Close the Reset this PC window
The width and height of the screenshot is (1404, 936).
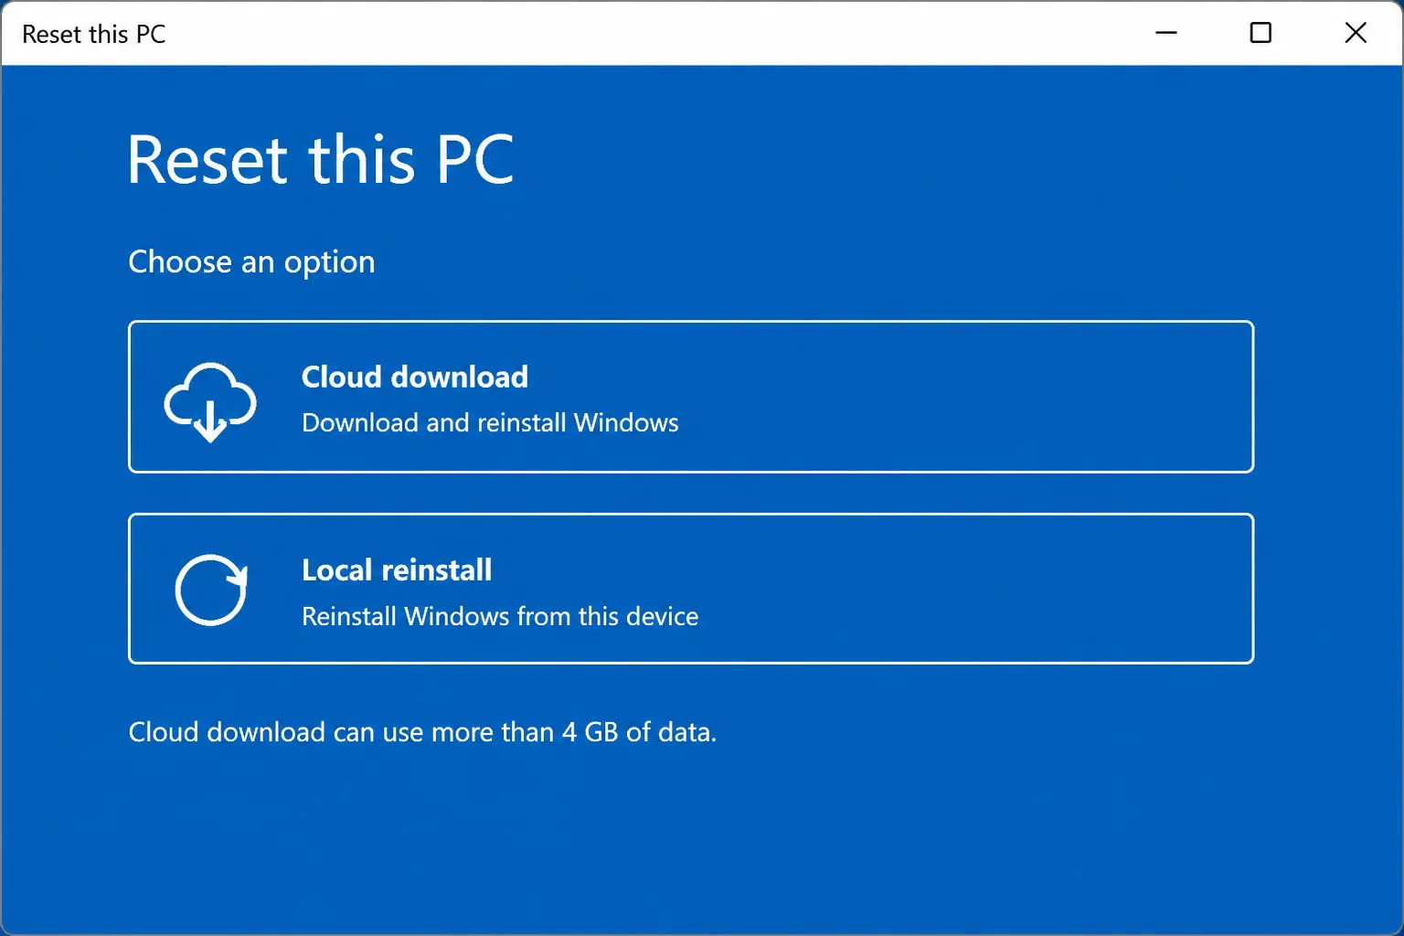pos(1356,33)
